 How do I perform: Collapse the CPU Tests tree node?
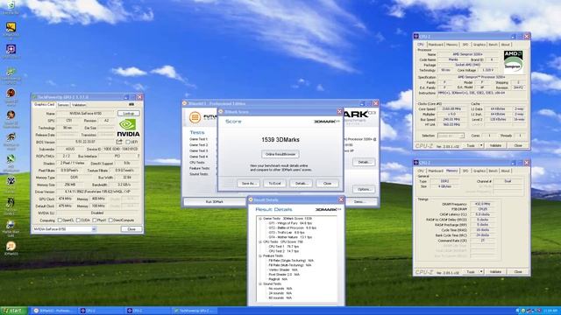click(260, 242)
